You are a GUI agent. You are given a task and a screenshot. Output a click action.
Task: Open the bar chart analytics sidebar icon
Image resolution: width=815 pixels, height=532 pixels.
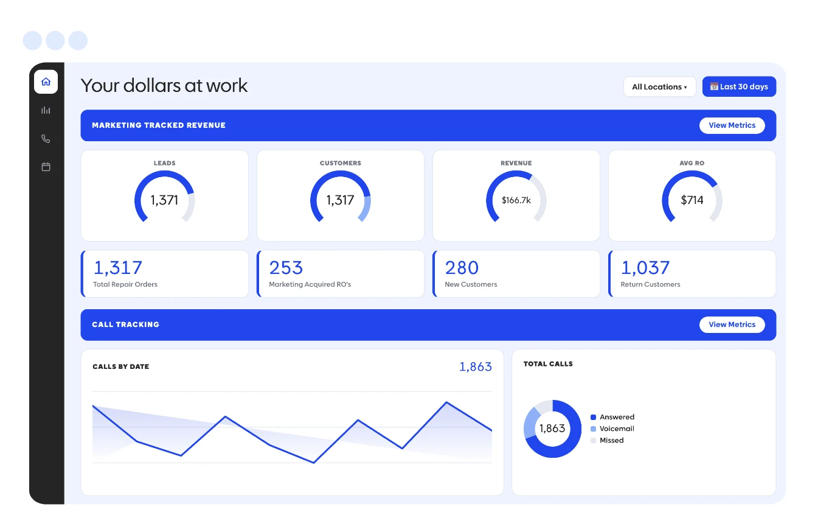(x=46, y=110)
